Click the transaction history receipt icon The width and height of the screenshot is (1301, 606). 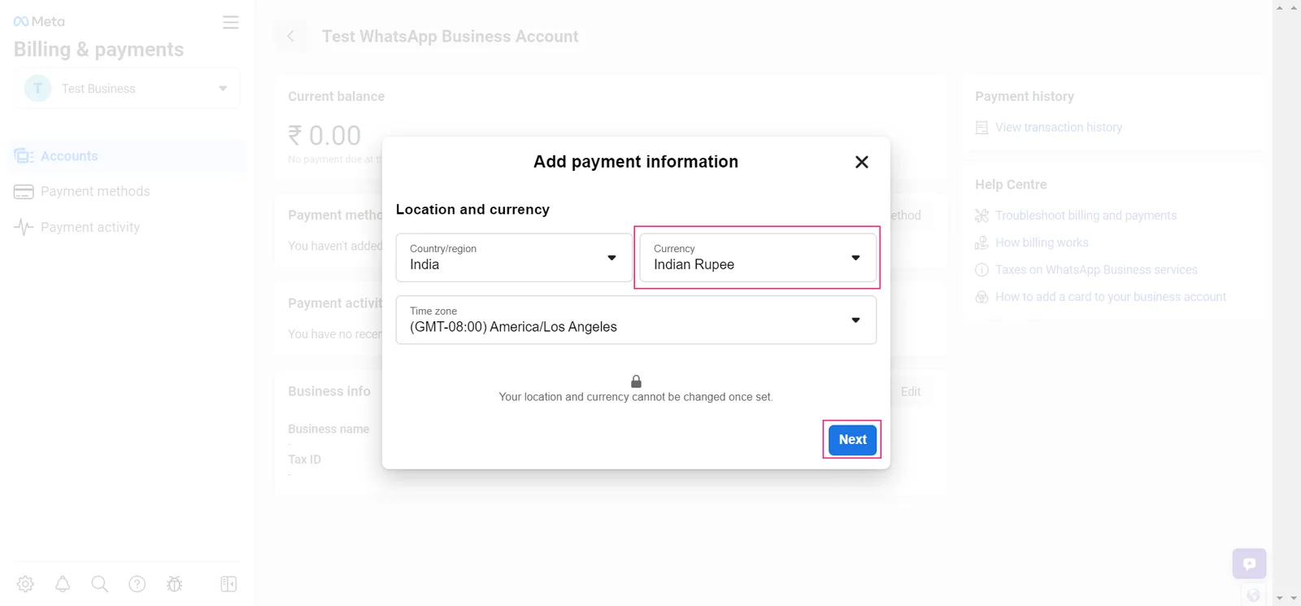click(x=981, y=128)
